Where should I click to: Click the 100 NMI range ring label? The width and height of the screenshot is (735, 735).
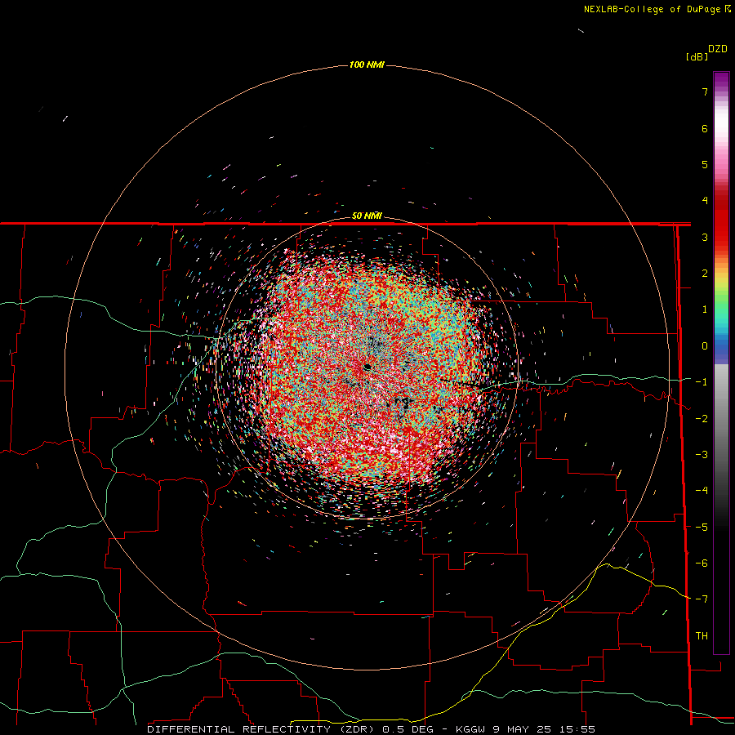point(367,65)
